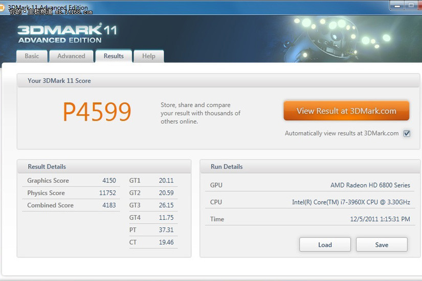Click the 3DMark 11 Advanced Edition logo
Image resolution: width=422 pixels, height=281 pixels.
(67, 33)
